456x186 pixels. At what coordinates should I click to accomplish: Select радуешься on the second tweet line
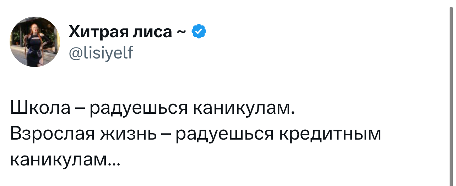click(x=225, y=135)
